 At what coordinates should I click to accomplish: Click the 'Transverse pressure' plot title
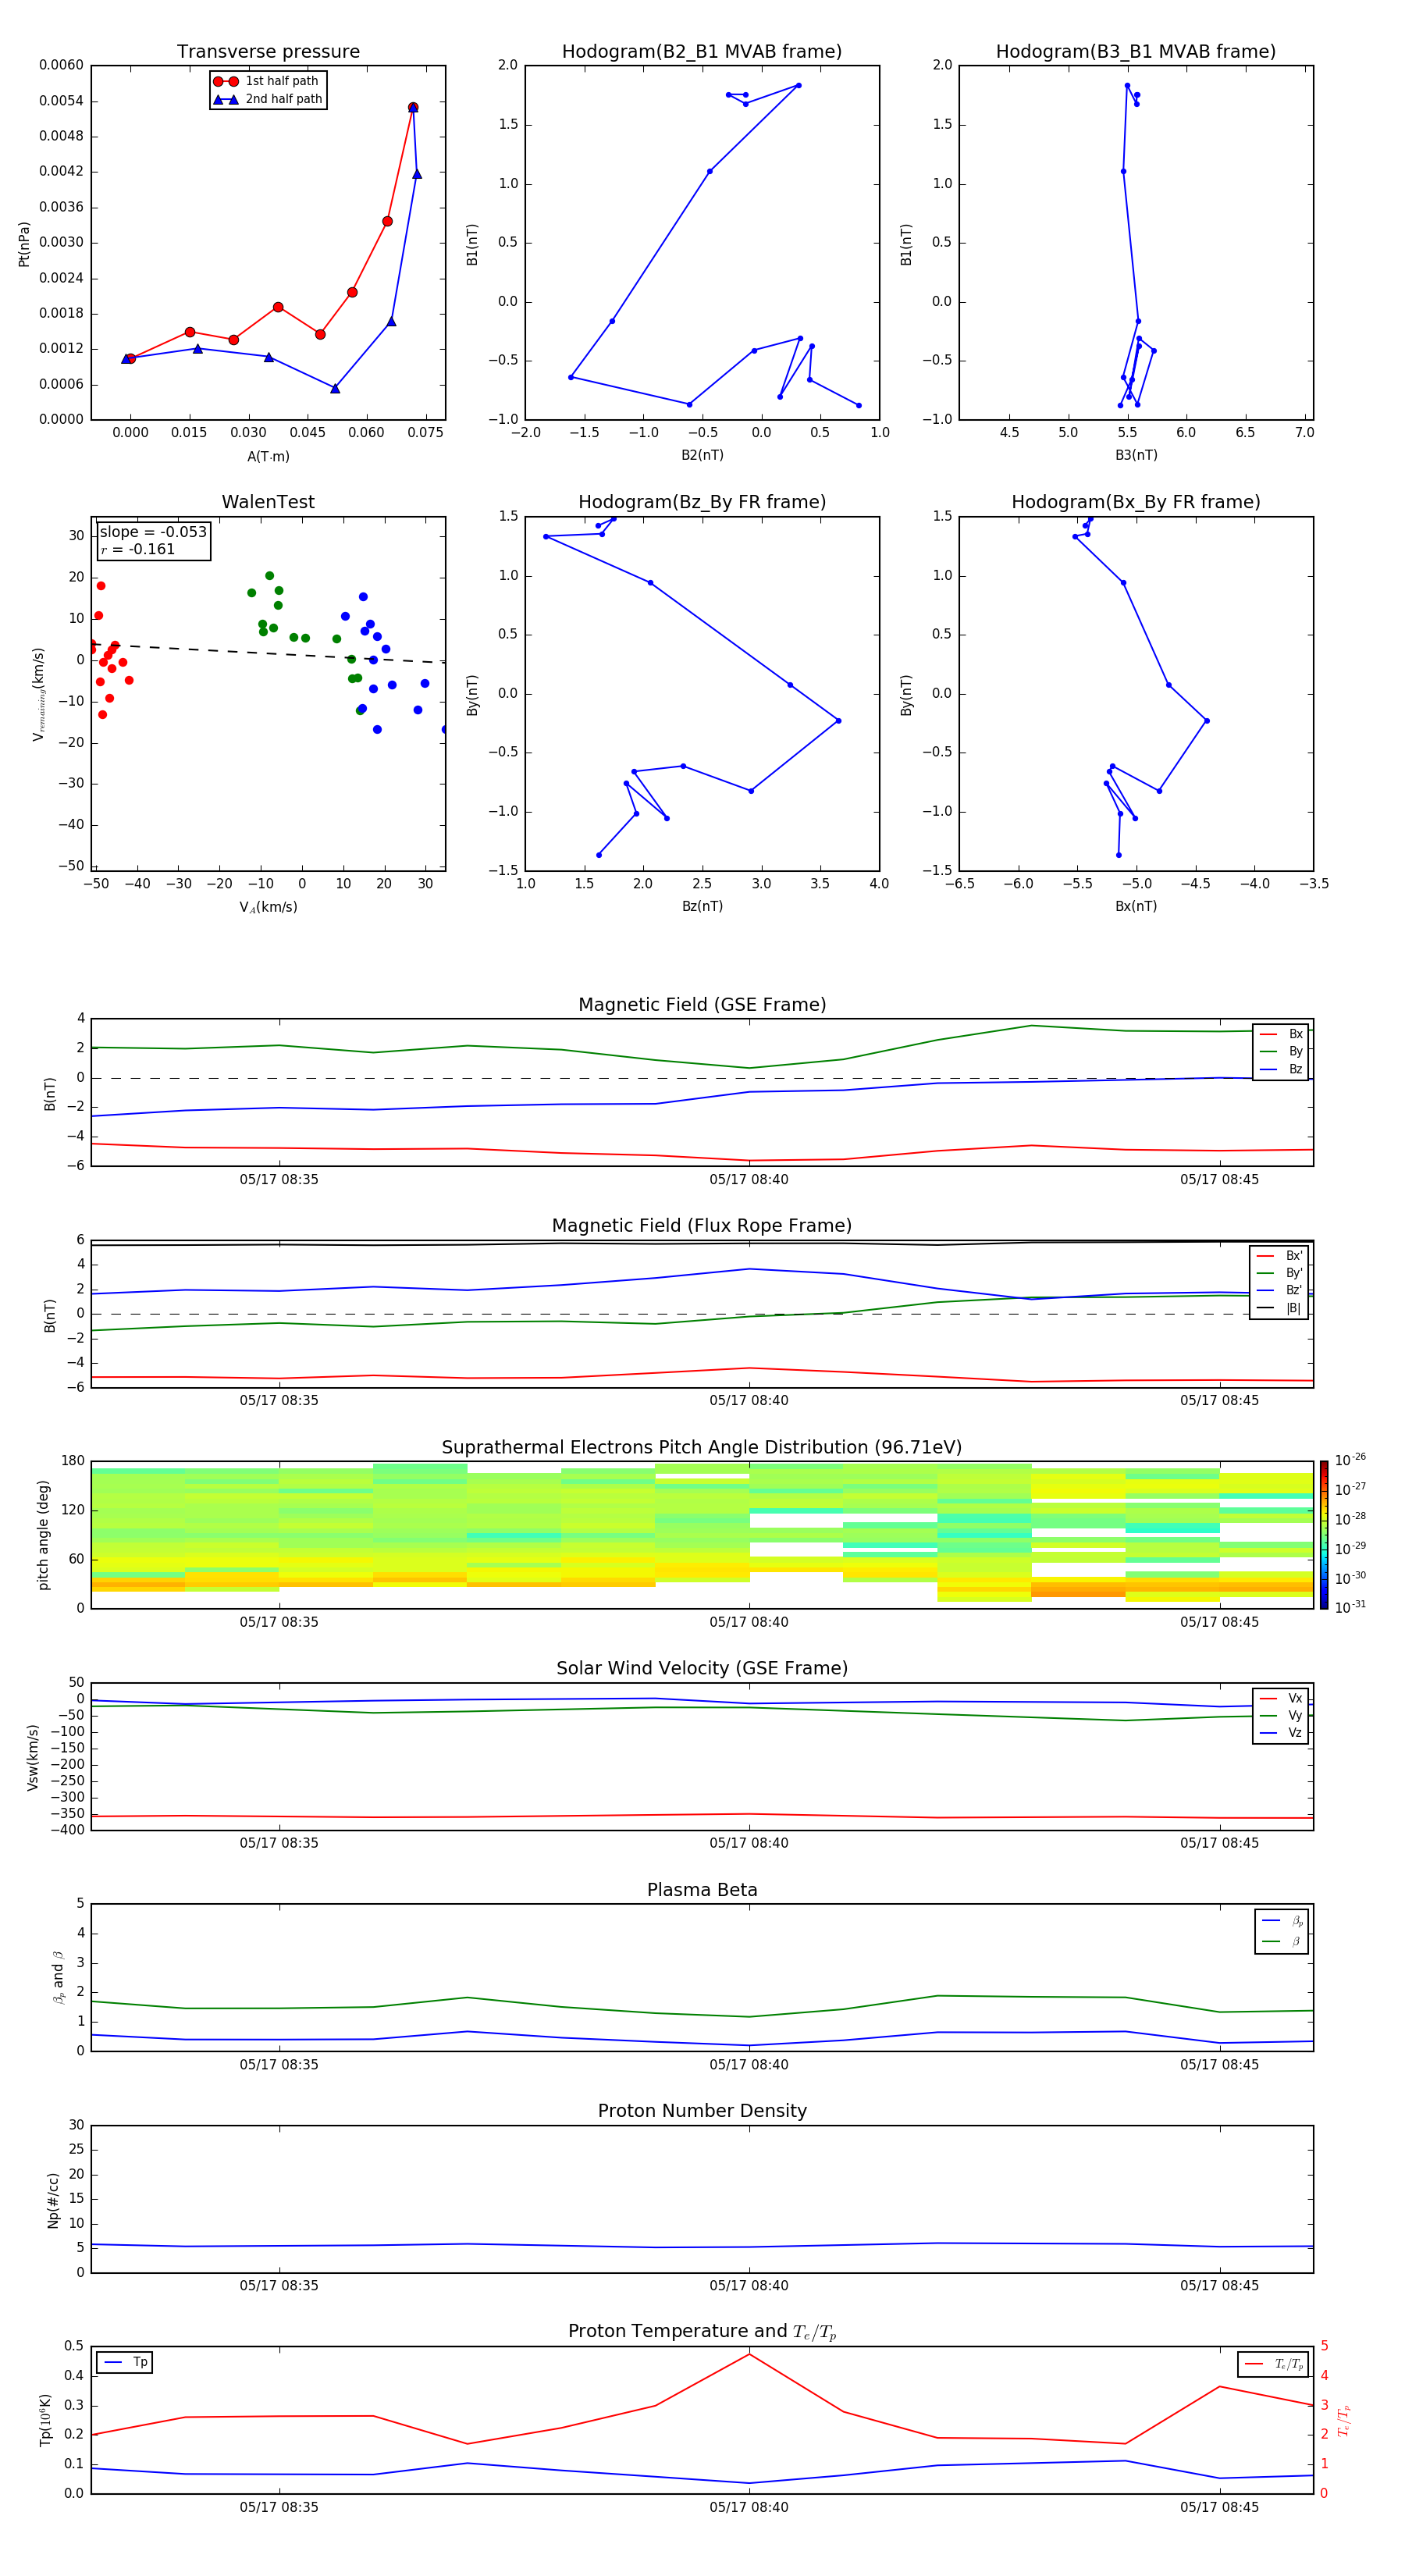pyautogui.click(x=268, y=52)
